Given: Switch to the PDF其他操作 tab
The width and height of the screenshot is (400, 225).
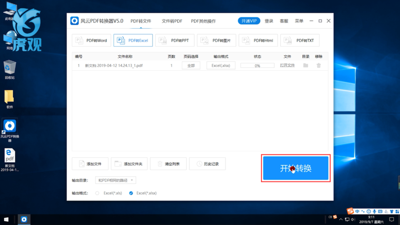Looking at the screenshot, I should [x=203, y=21].
